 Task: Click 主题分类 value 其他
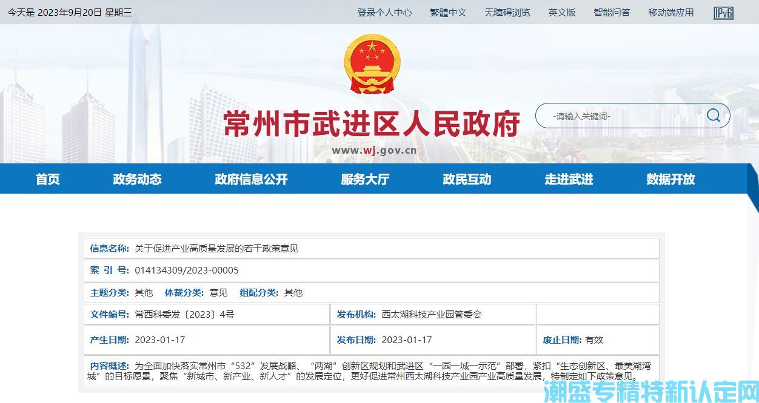(144, 292)
